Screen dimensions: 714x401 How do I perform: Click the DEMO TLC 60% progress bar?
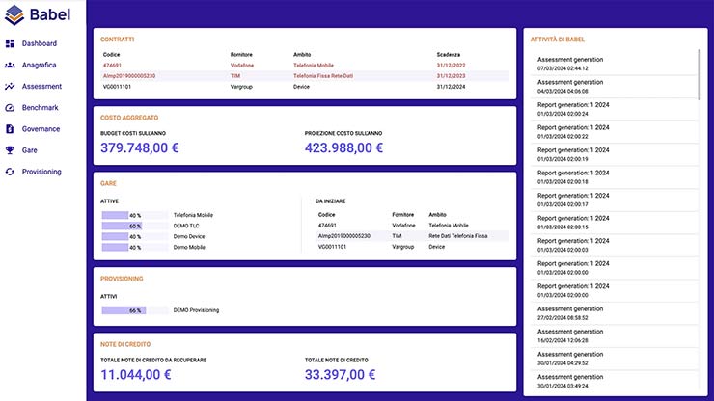click(123, 226)
